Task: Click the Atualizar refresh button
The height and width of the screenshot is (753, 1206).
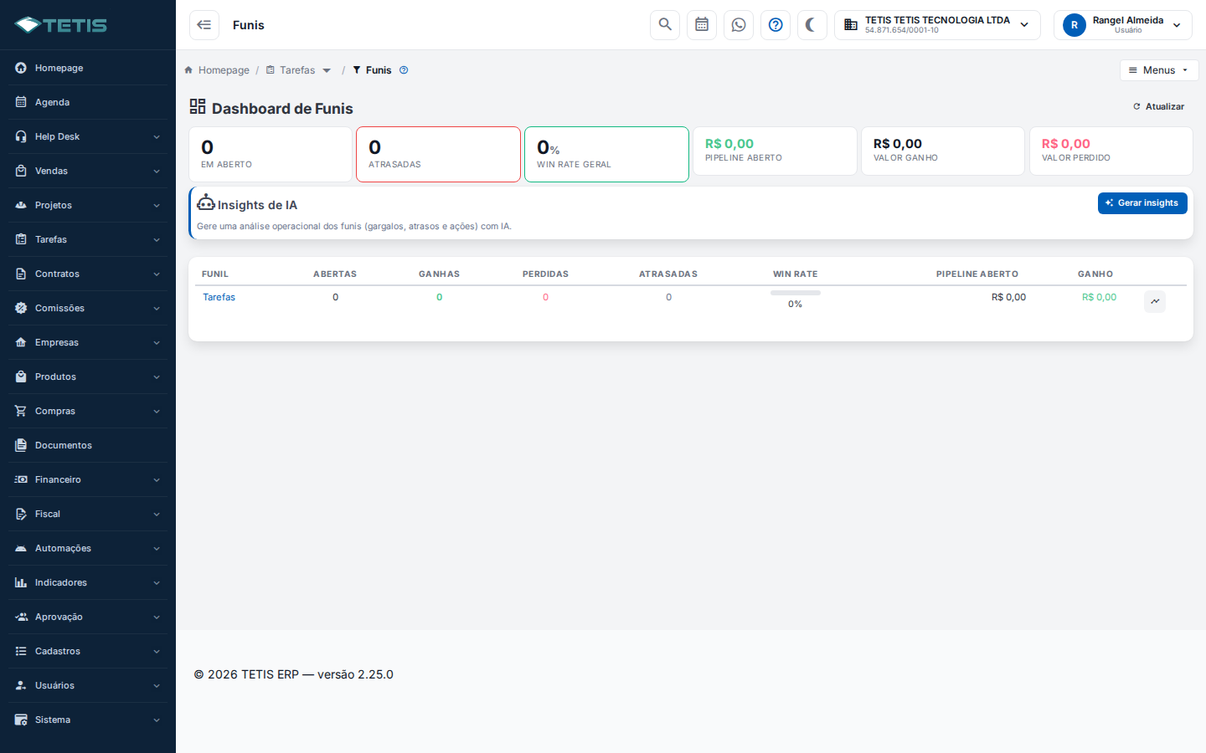Action: coord(1158,106)
